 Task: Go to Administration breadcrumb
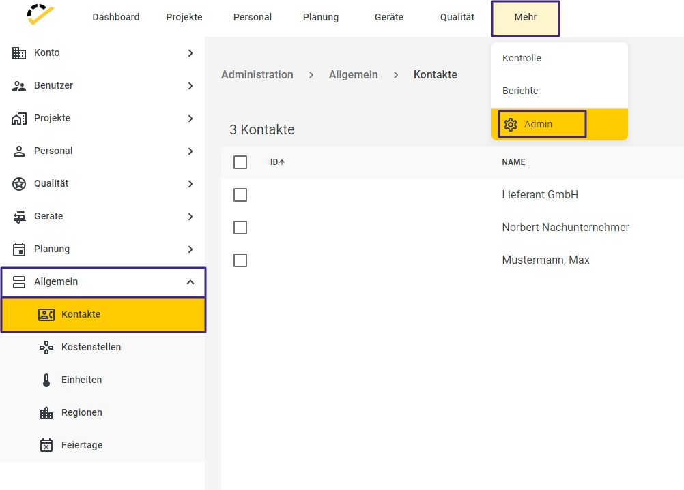coord(257,75)
